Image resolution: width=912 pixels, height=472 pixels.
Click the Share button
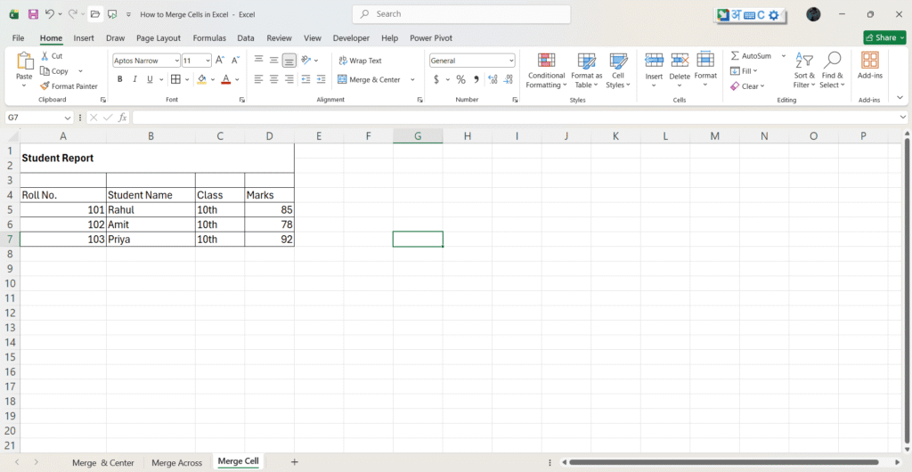click(x=884, y=37)
